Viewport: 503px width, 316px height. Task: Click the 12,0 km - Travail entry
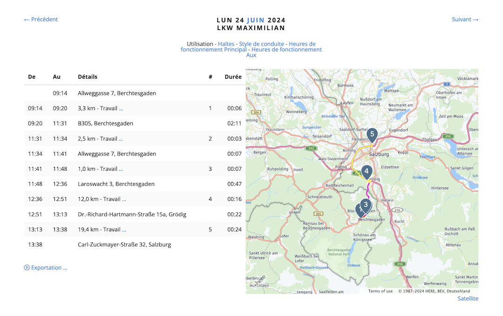(99, 199)
